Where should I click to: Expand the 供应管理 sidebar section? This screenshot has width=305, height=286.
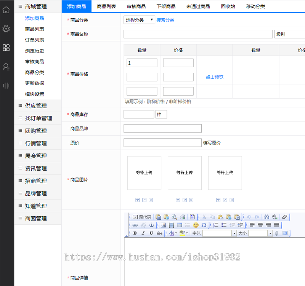click(x=36, y=105)
